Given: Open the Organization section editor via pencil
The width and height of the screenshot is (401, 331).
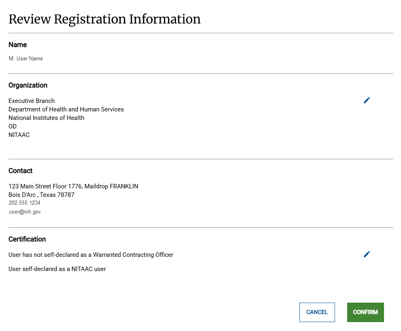Looking at the screenshot, I should 367,100.
